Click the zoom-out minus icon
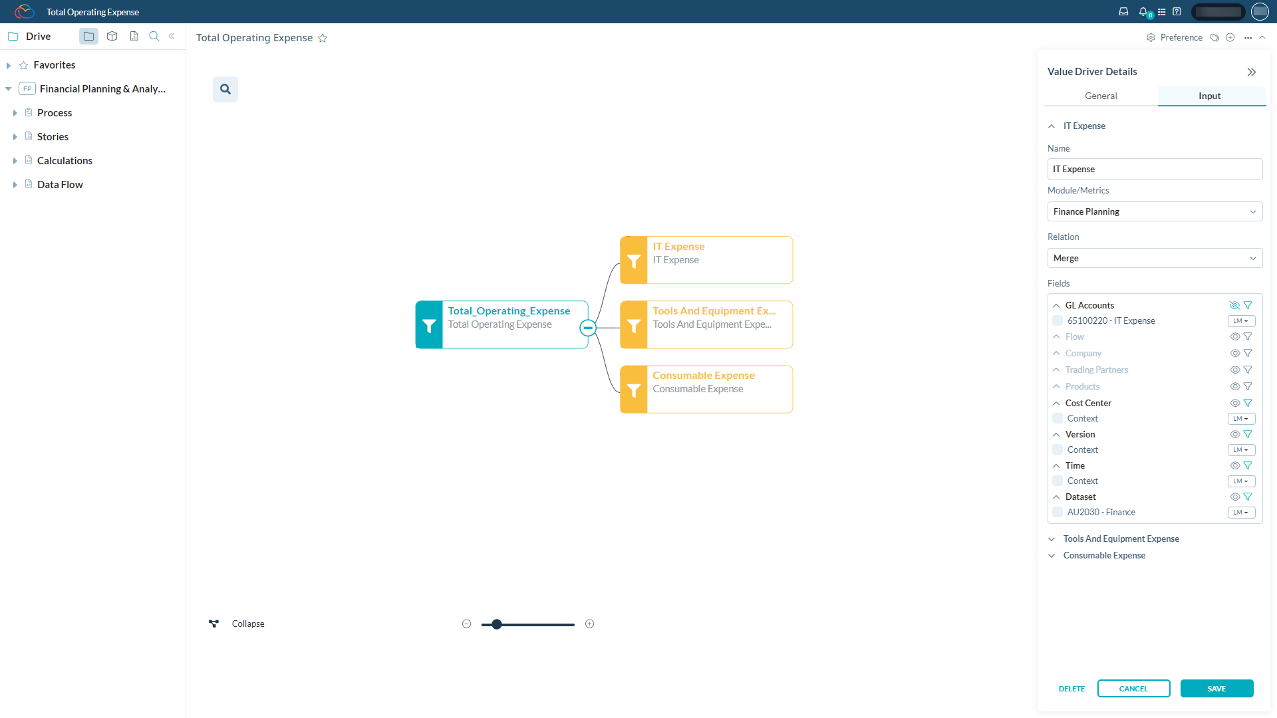Image resolution: width=1277 pixels, height=718 pixels. (x=466, y=624)
